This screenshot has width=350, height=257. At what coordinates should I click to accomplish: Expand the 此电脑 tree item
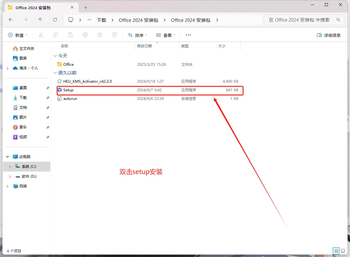click(7, 156)
